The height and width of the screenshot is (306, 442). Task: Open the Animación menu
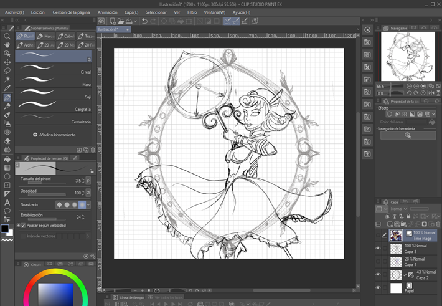tap(108, 12)
